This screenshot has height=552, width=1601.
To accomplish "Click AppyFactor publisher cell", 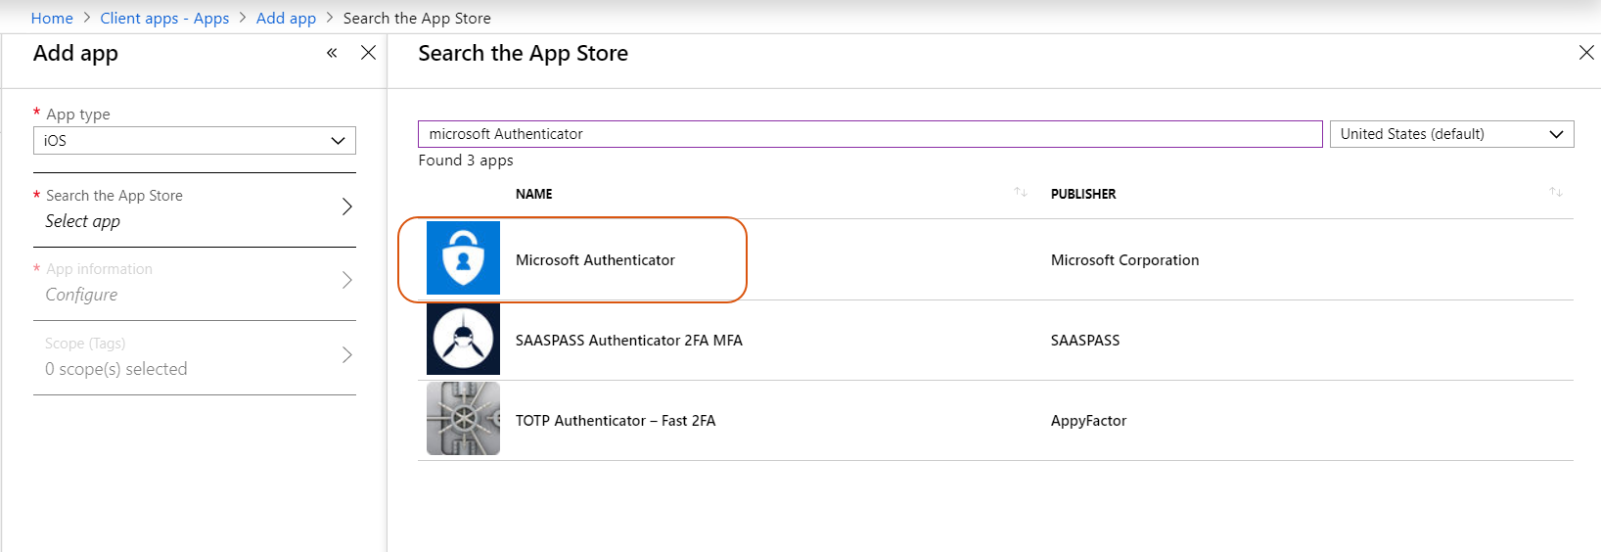I will tap(1088, 421).
